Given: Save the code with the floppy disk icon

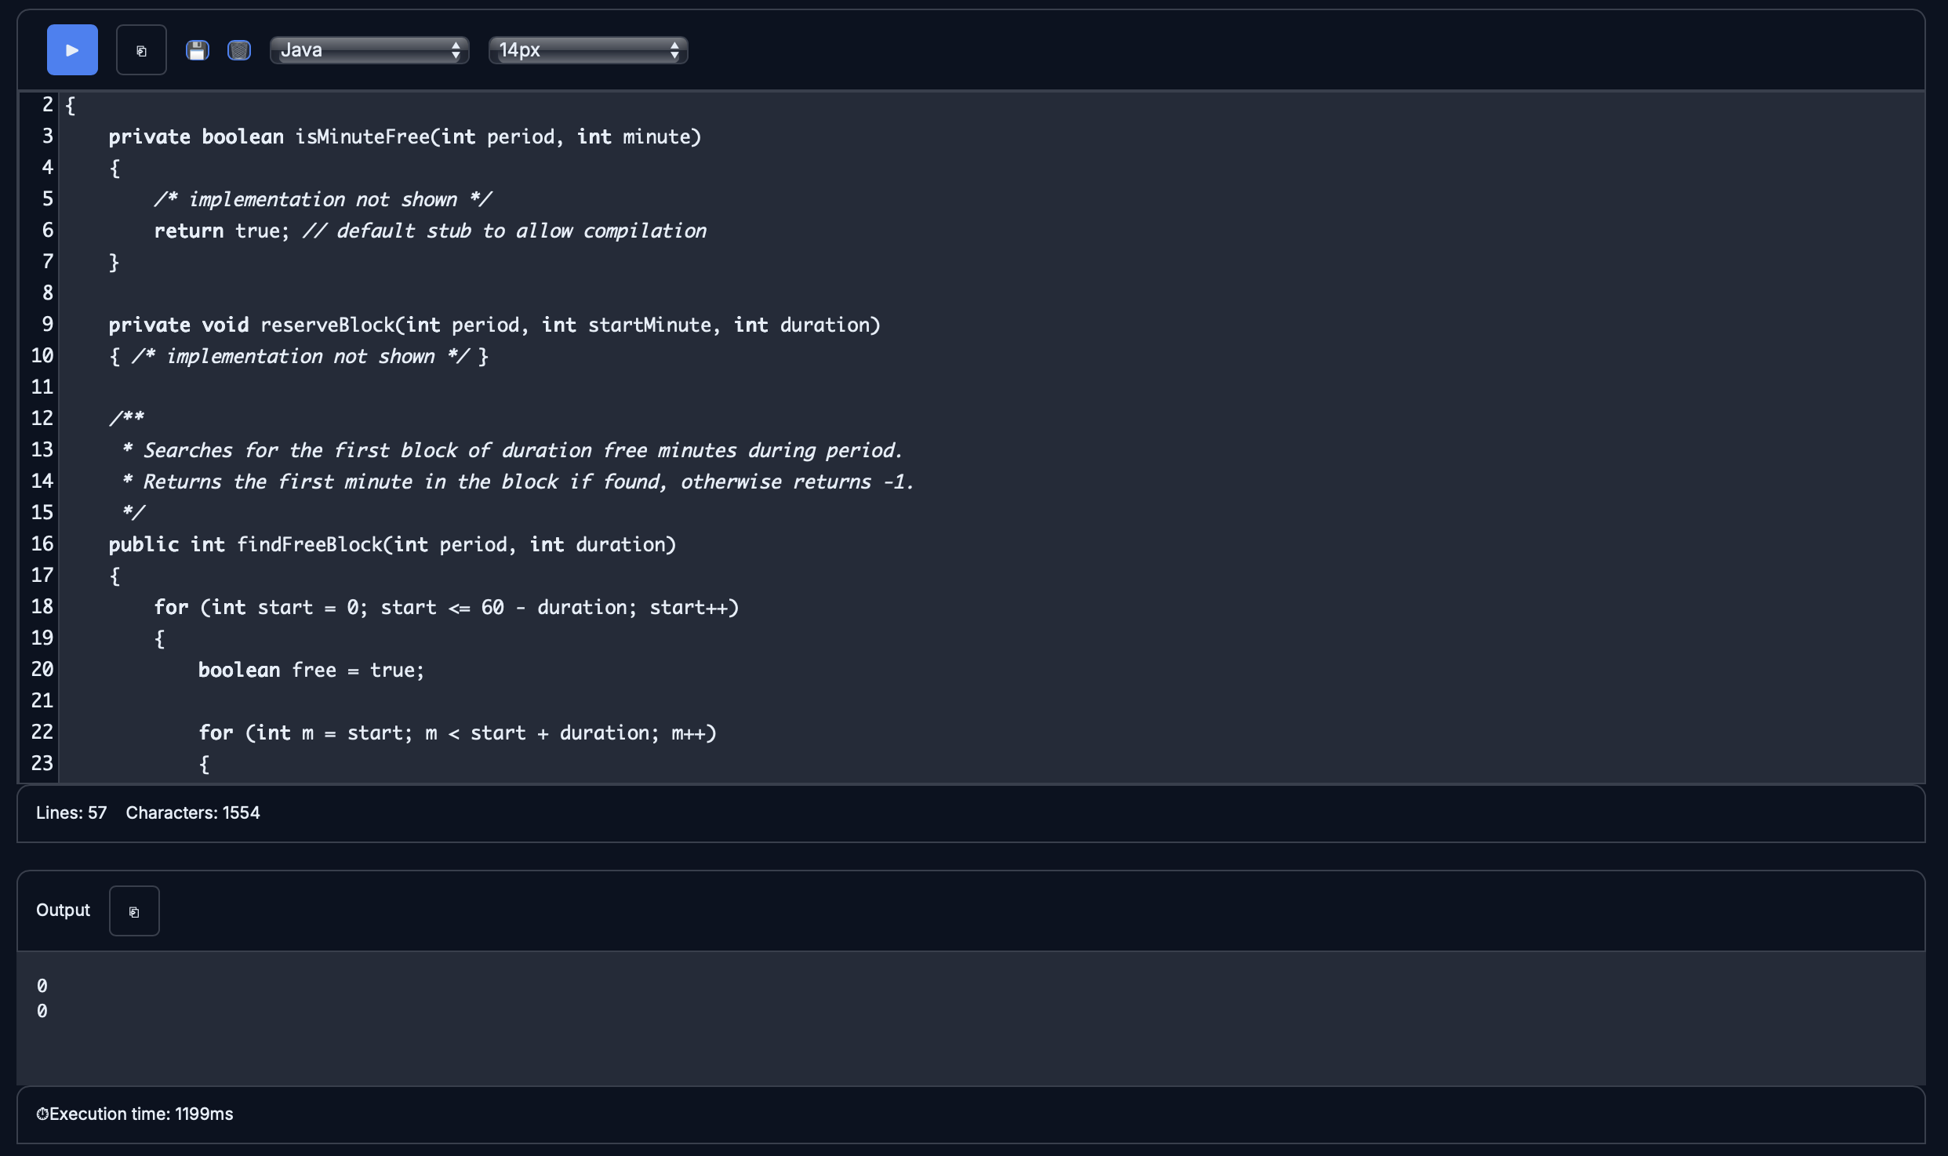Looking at the screenshot, I should coord(198,49).
